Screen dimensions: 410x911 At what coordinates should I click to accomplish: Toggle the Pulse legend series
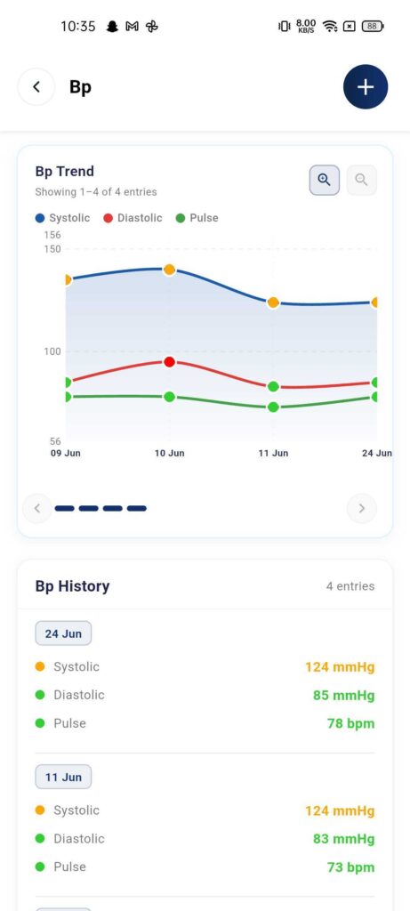tap(197, 218)
